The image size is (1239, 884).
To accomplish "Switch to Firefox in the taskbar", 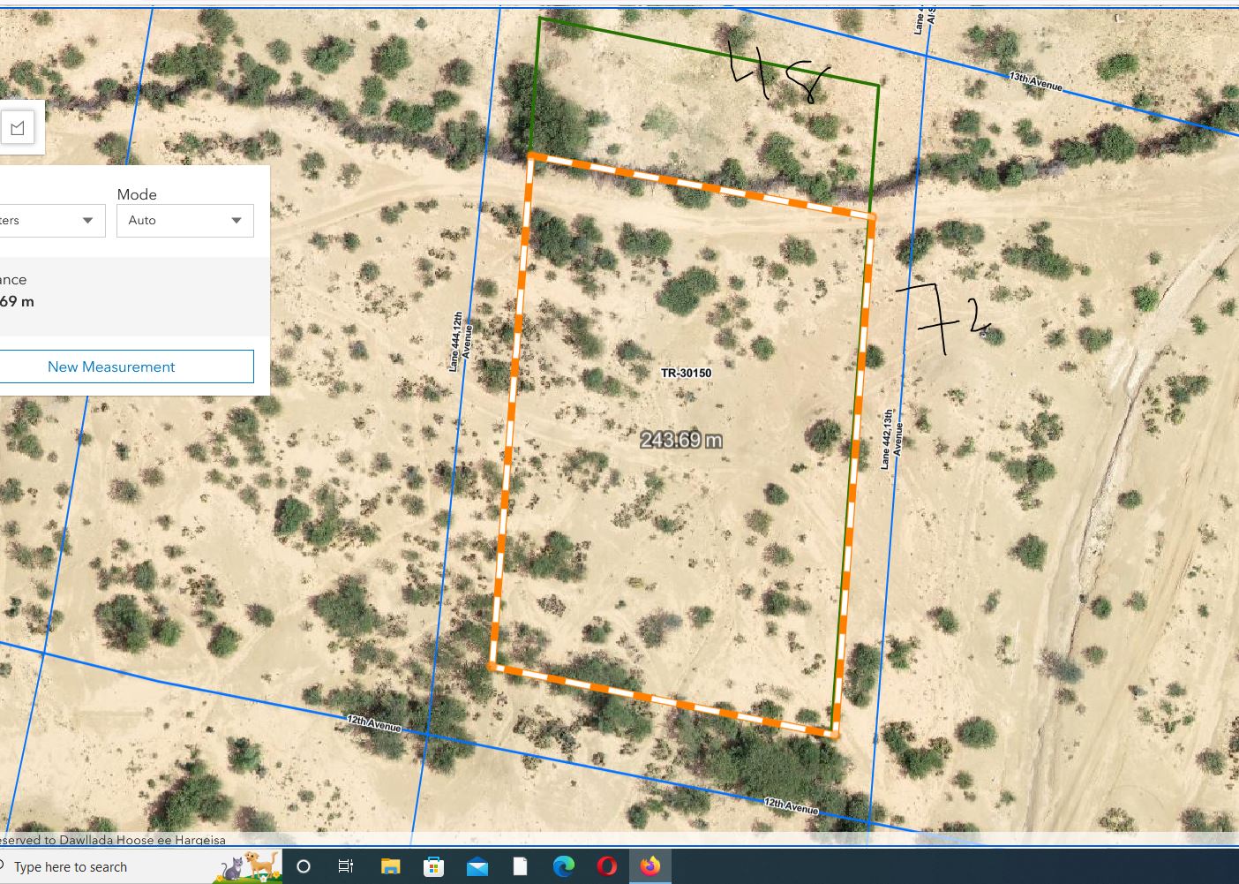I will click(x=650, y=866).
